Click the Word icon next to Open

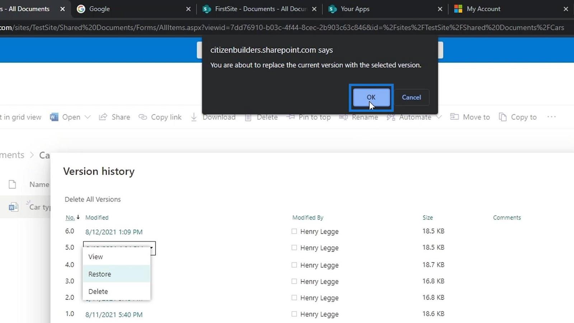coord(54,117)
